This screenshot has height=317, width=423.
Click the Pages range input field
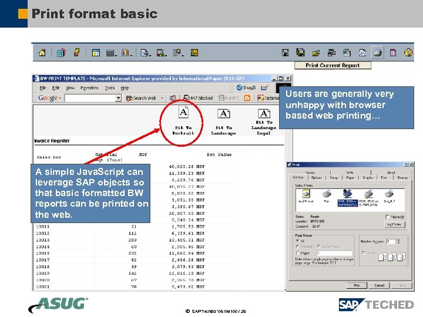[x=334, y=253]
